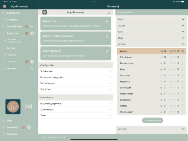Click the Mijn Brouwerij panel logo
Viewport: 188px width, 141px height.
point(45,12)
